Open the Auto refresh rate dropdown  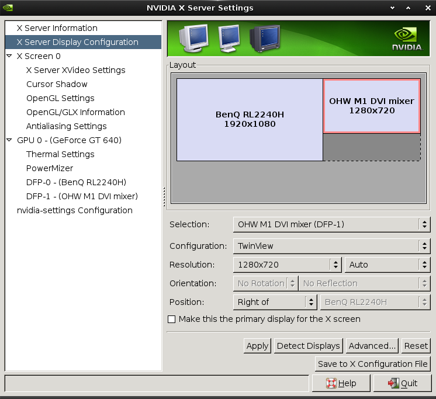click(387, 265)
